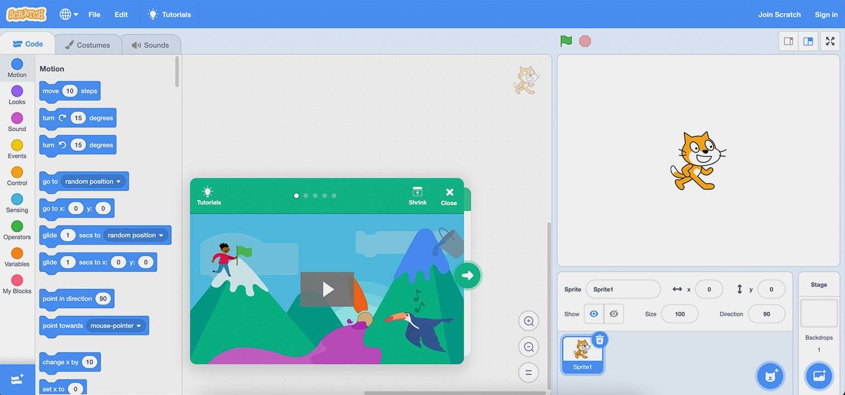Click the sprite y position field
Screen dimensions: 845x395
point(771,289)
